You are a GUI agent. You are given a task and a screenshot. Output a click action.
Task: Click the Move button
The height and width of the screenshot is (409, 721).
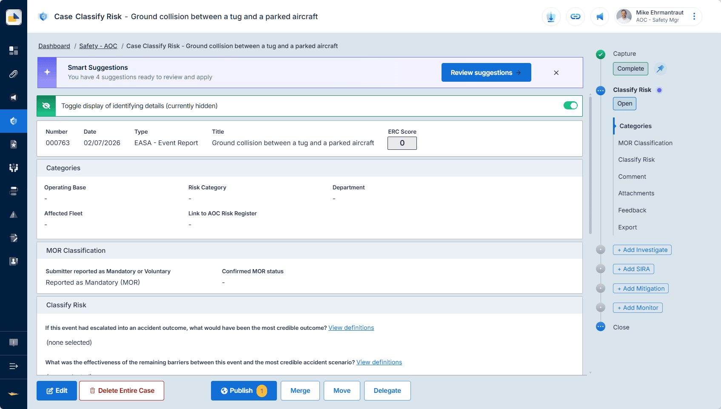coord(342,391)
